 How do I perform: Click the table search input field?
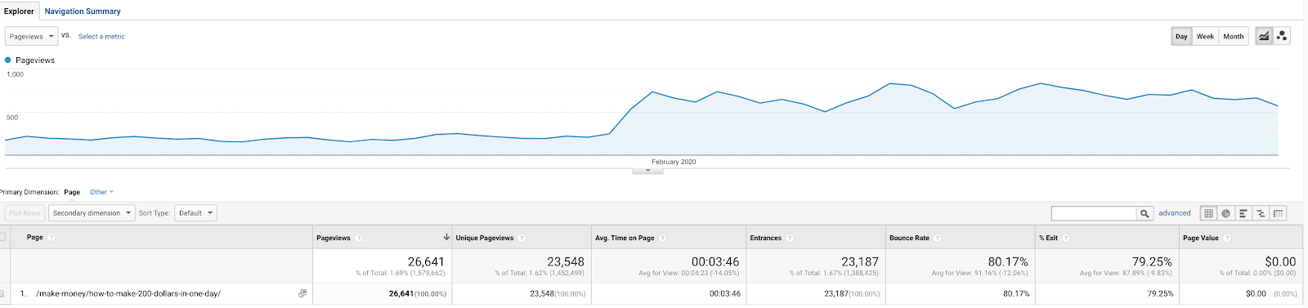[1094, 213]
